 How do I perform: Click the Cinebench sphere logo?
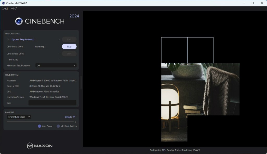19,21
